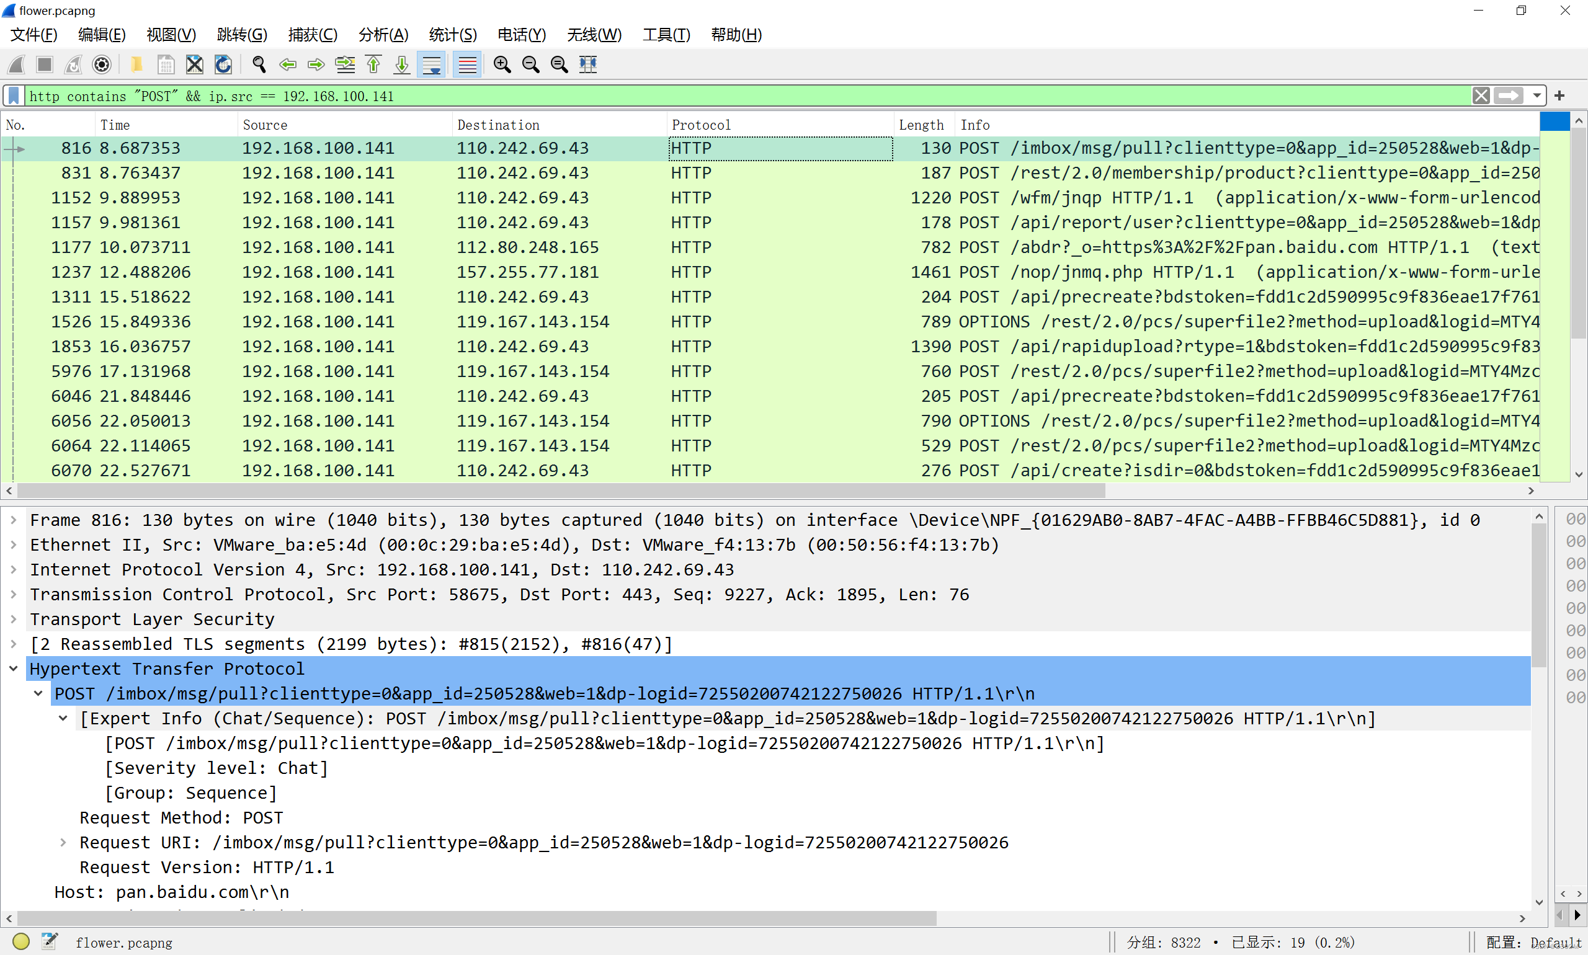Open the display filter bookmark menu

pos(14,96)
